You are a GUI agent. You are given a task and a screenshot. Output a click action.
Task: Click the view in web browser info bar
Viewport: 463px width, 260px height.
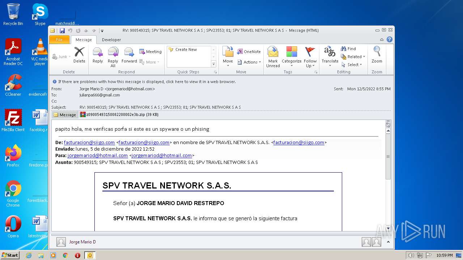click(147, 82)
